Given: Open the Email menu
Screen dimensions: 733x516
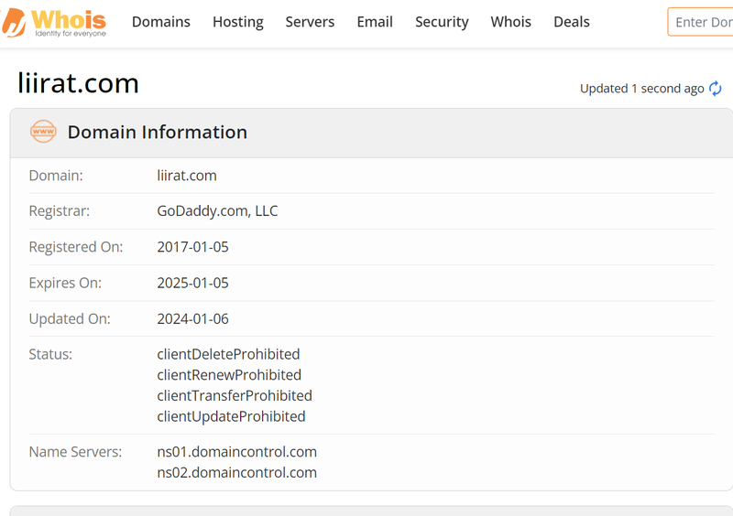Looking at the screenshot, I should tap(375, 22).
